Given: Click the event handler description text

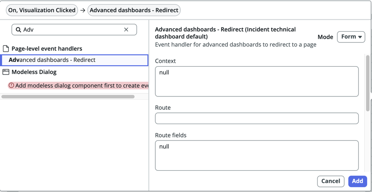Looking at the screenshot, I should 236,45.
